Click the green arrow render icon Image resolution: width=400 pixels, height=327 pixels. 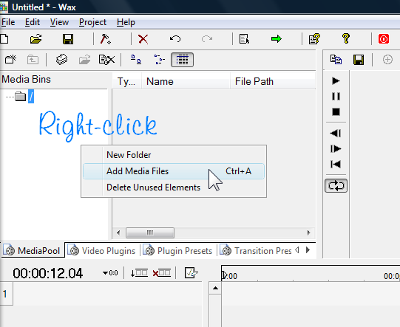pyautogui.click(x=277, y=39)
